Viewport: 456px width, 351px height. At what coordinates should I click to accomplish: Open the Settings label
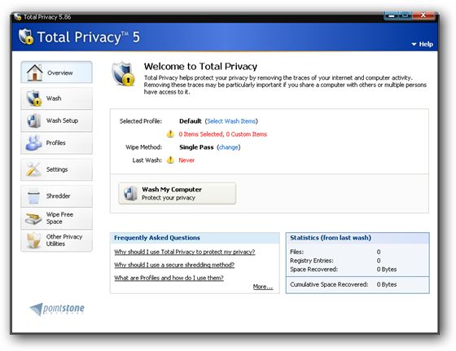pos(57,169)
